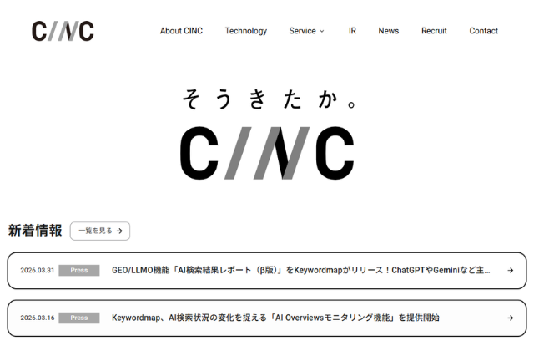The height and width of the screenshot is (351, 534).
Task: Expand the Service dropdown menu
Action: (x=306, y=31)
